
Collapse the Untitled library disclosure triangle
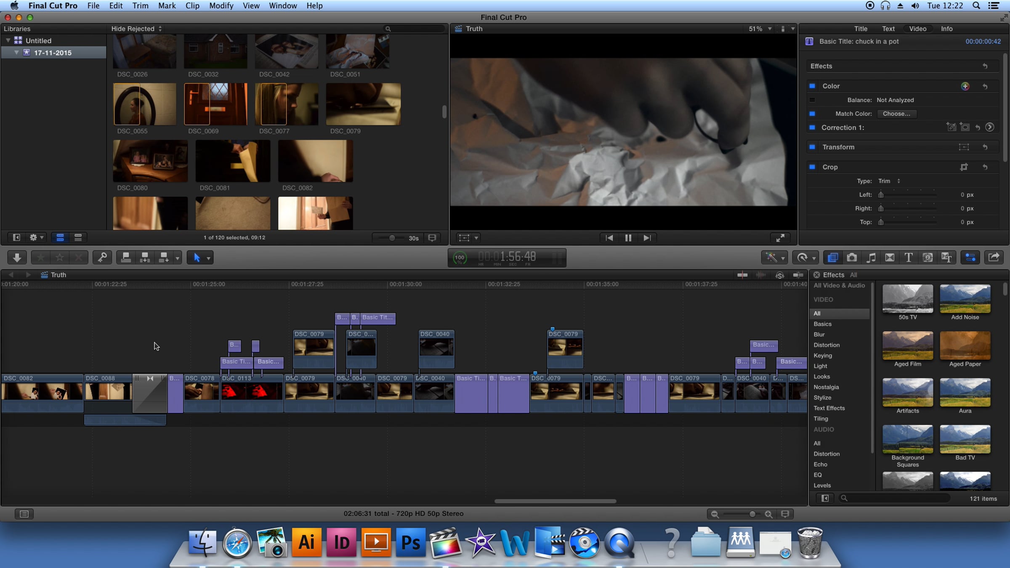coord(8,40)
